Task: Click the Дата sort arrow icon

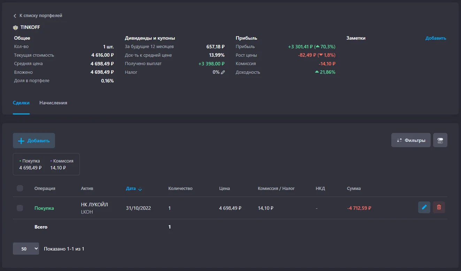Action: point(140,189)
